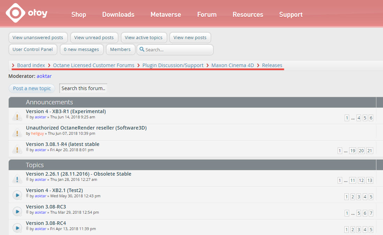Open the Support menu

click(x=291, y=15)
